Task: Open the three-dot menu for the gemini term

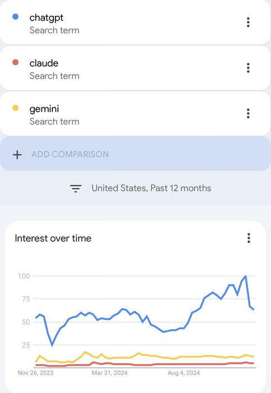Action: (x=248, y=113)
